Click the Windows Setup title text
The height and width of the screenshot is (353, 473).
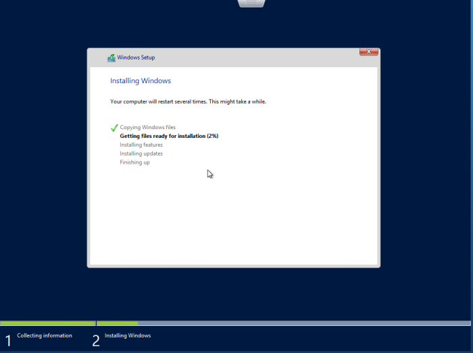click(136, 57)
